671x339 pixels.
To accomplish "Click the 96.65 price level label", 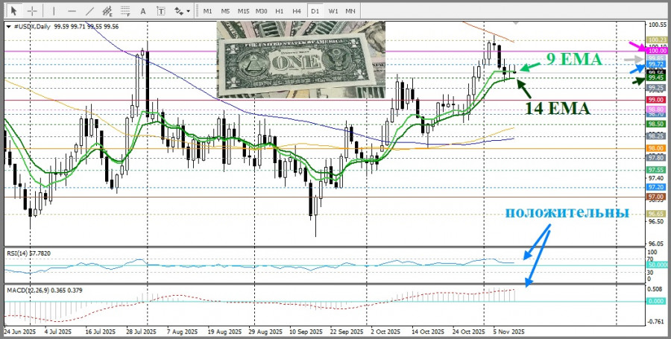I will 656,213.
